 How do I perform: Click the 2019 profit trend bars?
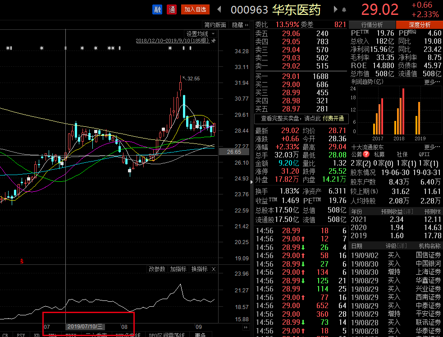[x=418, y=118]
